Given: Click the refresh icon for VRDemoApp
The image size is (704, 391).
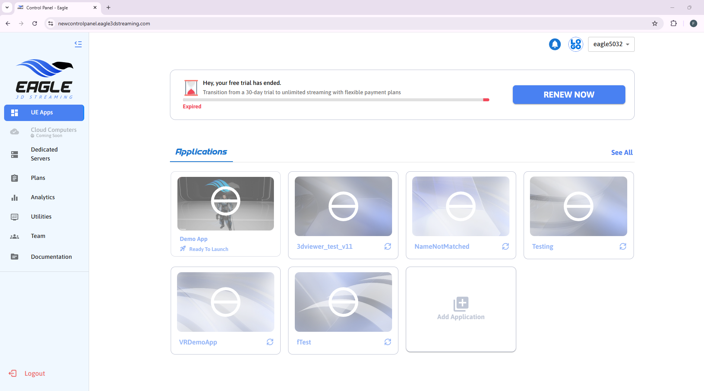Looking at the screenshot, I should coord(270,342).
